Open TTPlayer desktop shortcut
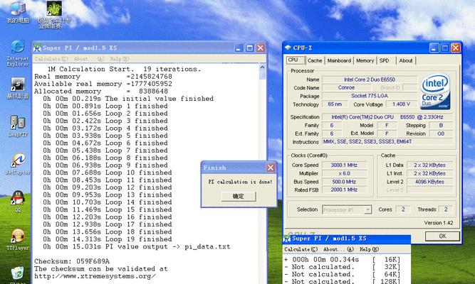 [18, 239]
